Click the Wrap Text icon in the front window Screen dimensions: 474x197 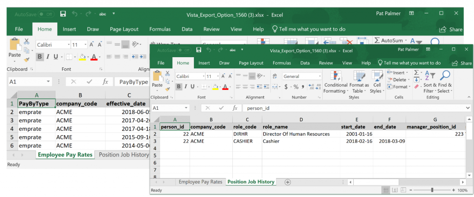275,77
